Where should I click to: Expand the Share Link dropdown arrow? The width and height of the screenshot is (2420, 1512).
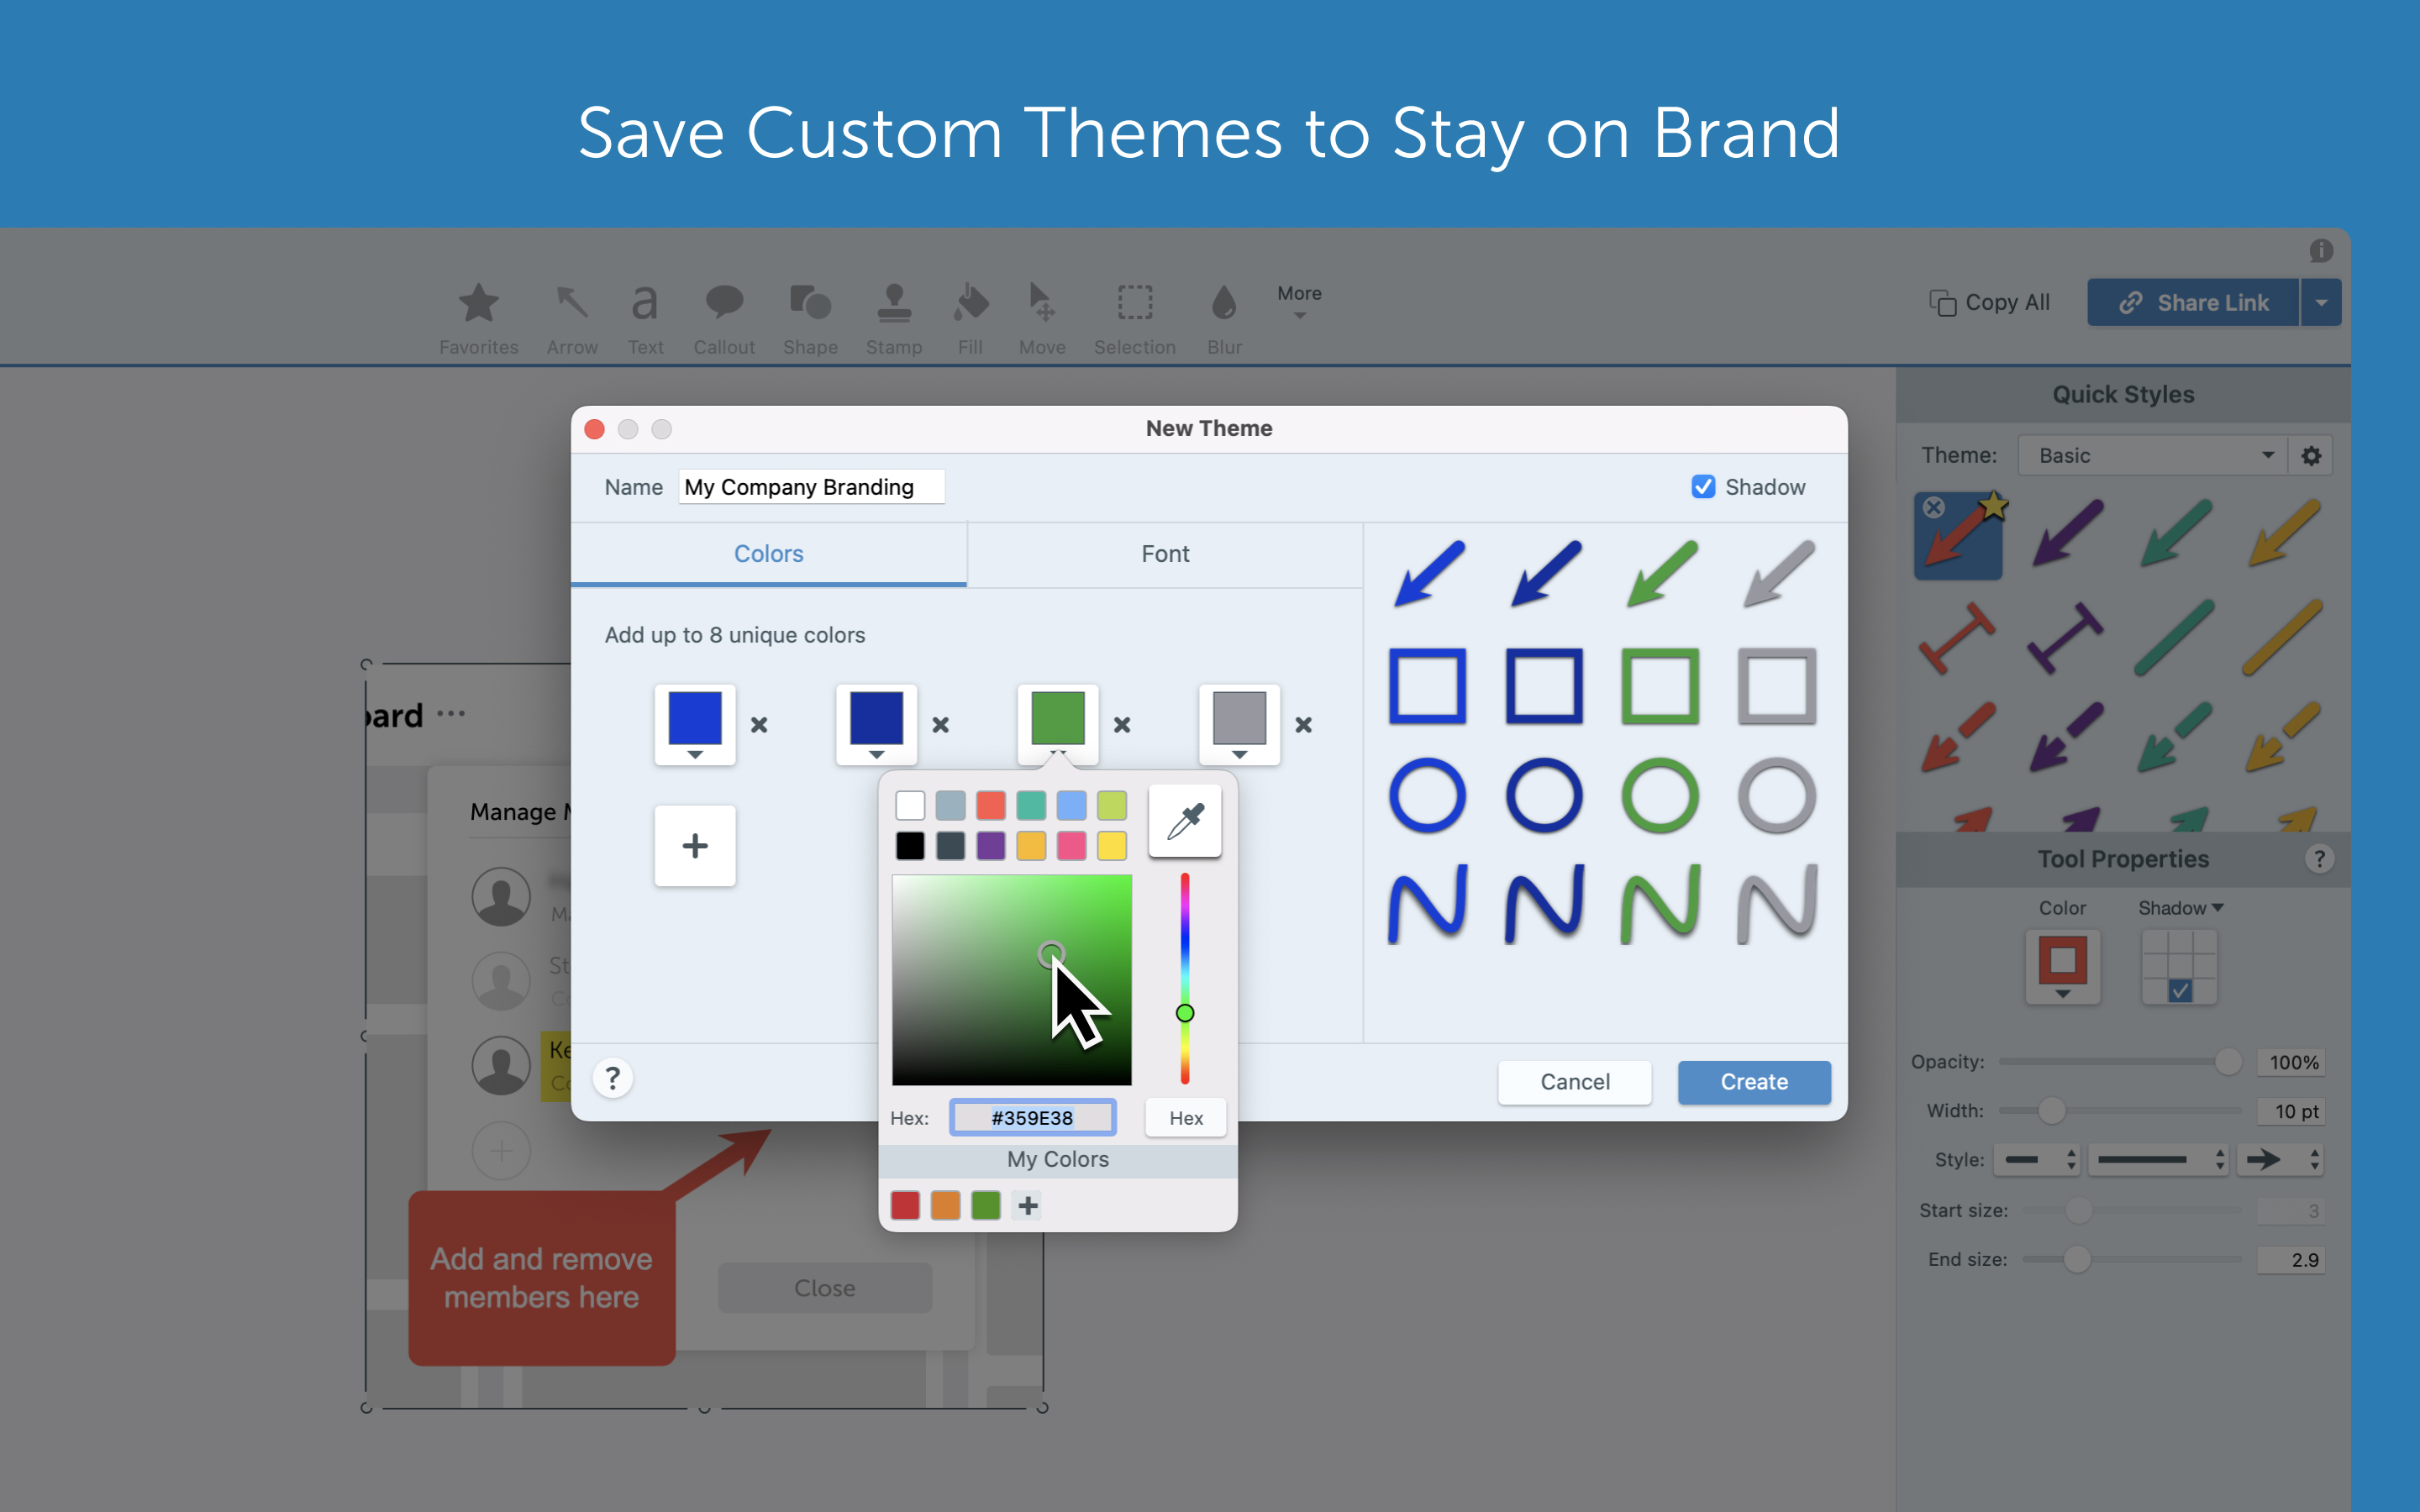(2321, 302)
